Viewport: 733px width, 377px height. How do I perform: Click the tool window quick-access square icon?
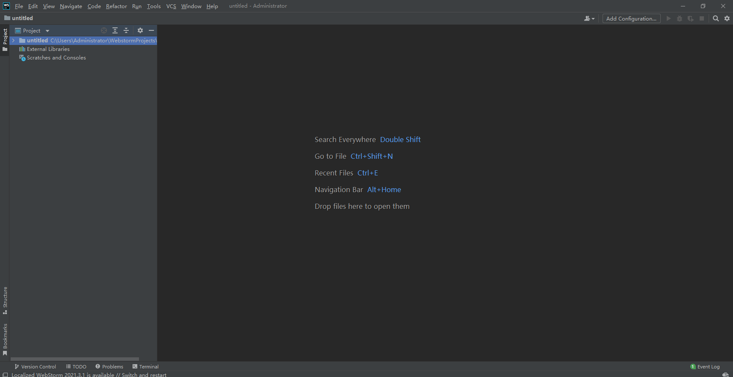5,374
